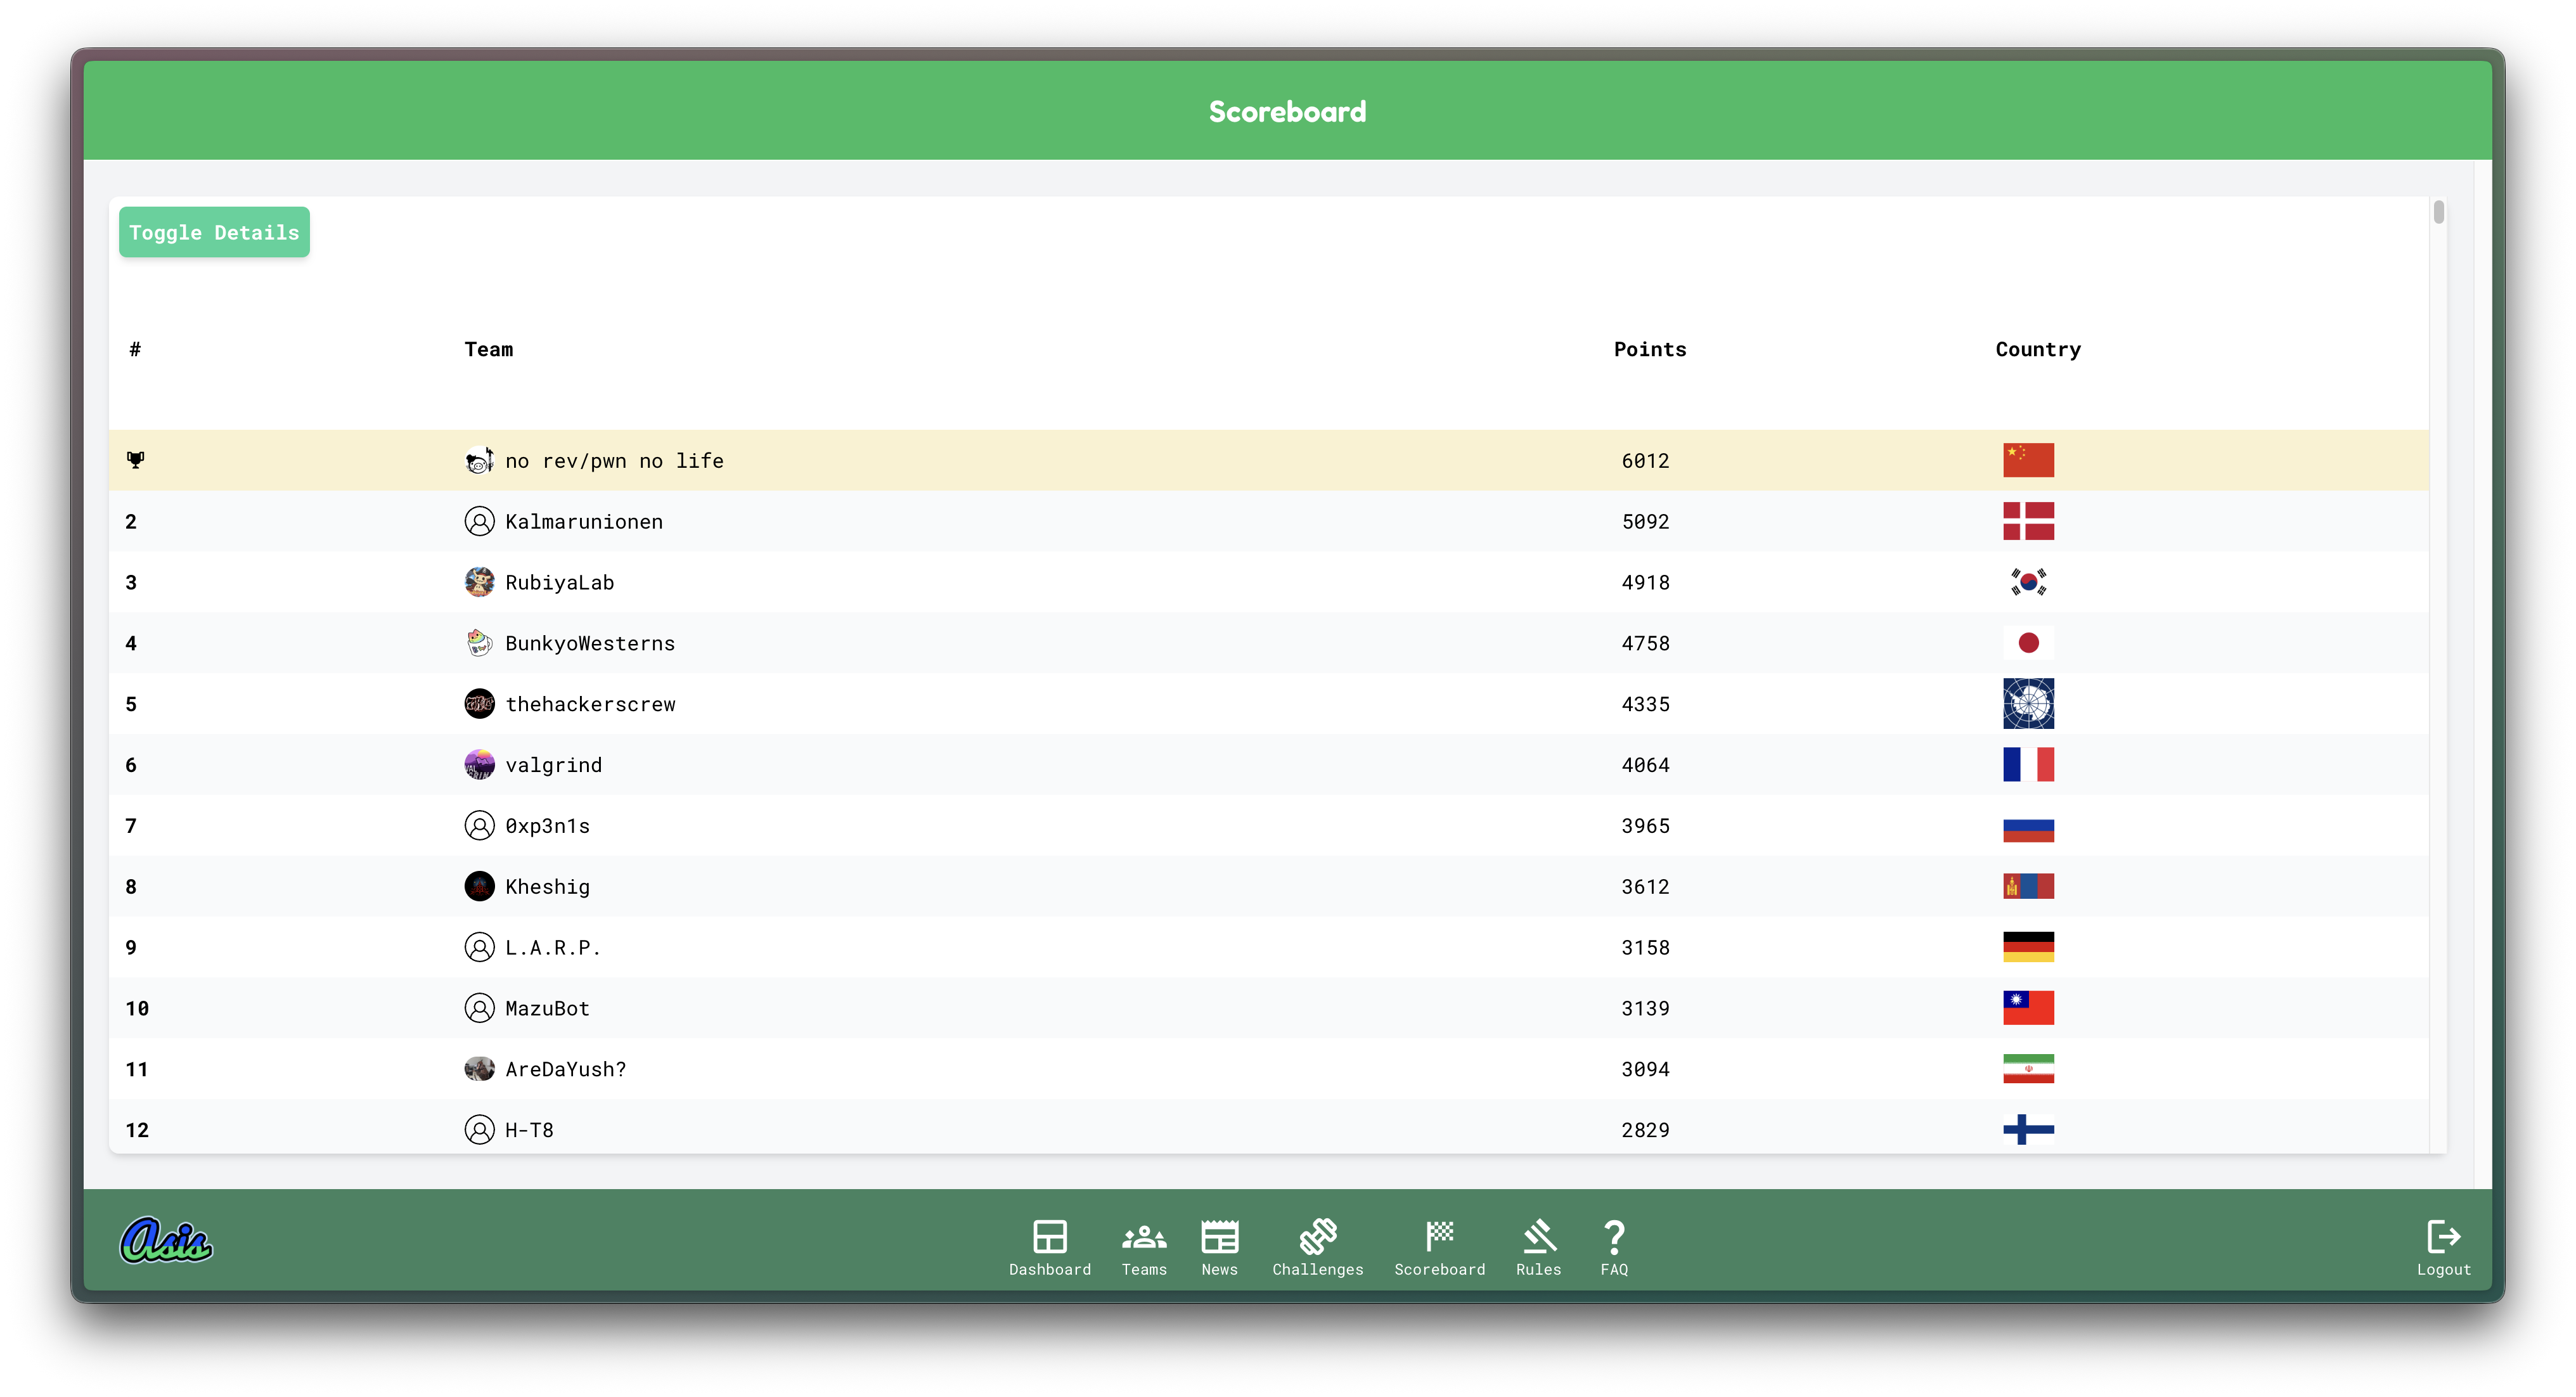The width and height of the screenshot is (2576, 1397).
Task: Click the Asis logo
Action: point(166,1240)
